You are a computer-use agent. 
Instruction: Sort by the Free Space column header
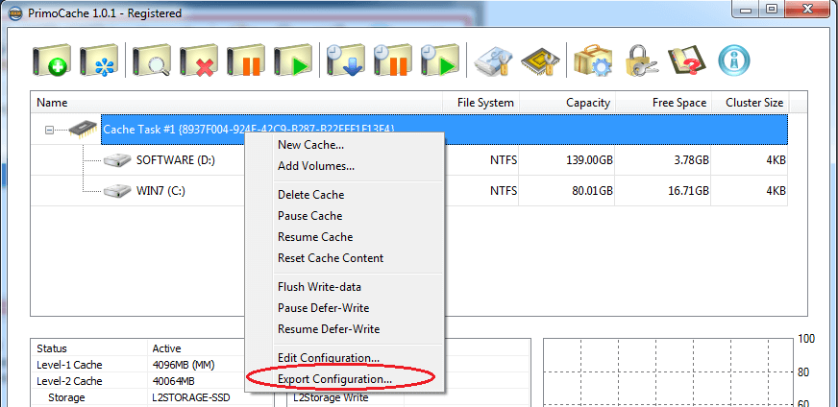click(x=663, y=103)
